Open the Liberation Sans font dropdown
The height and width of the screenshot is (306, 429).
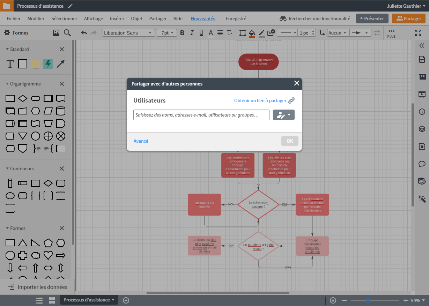128,33
